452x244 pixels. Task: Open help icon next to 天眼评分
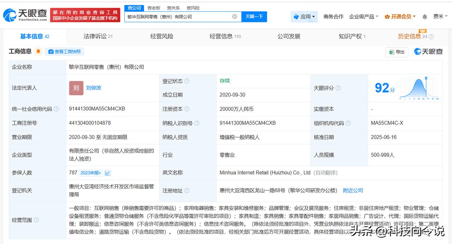[338, 88]
